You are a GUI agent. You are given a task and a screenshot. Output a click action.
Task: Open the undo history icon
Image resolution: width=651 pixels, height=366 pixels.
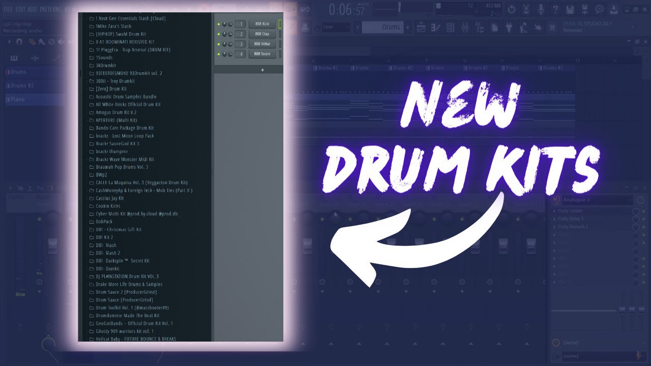click(512, 9)
